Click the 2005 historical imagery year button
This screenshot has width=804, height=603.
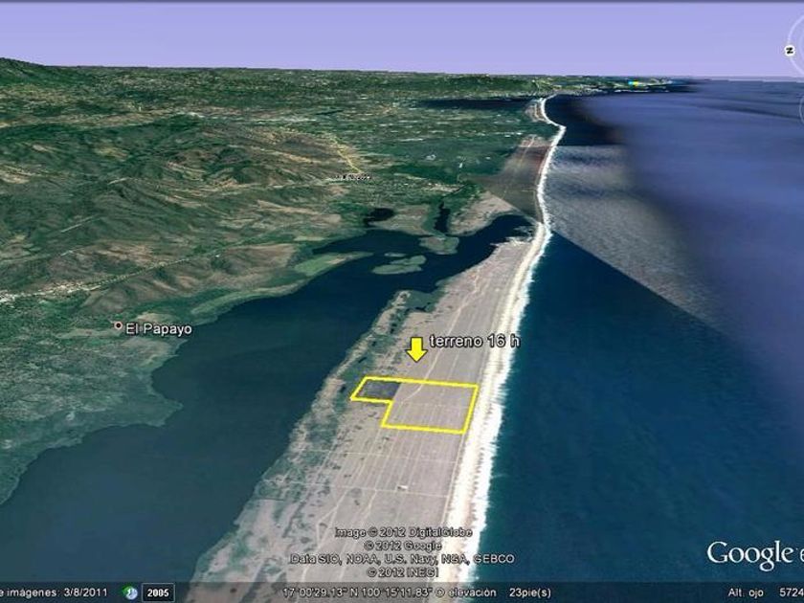coord(158,592)
